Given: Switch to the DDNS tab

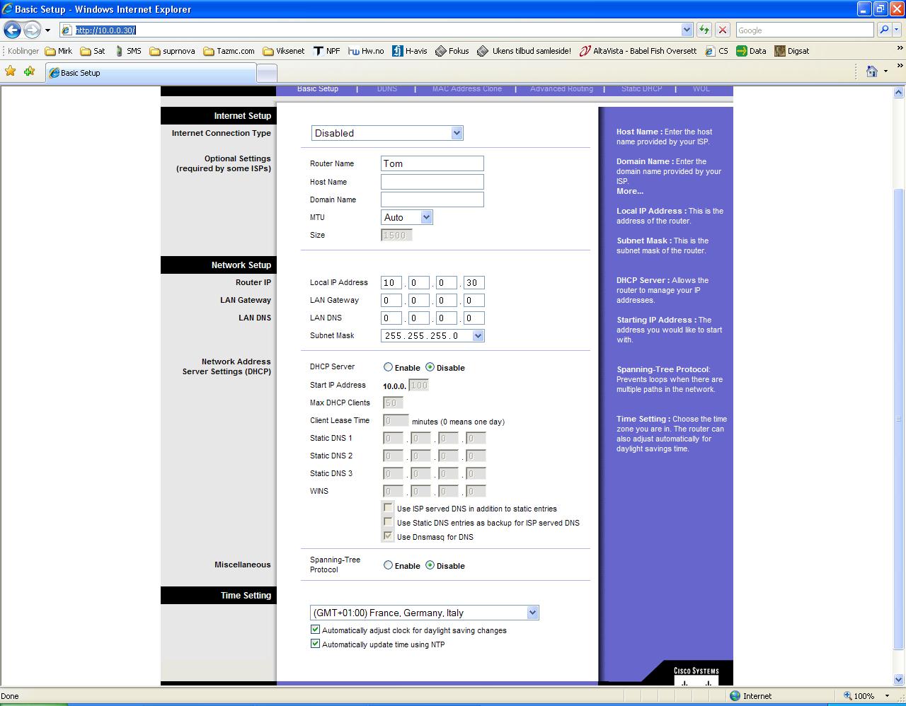Looking at the screenshot, I should [x=387, y=89].
